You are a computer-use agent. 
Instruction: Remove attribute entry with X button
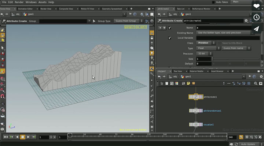pyautogui.click(x=160, y=28)
